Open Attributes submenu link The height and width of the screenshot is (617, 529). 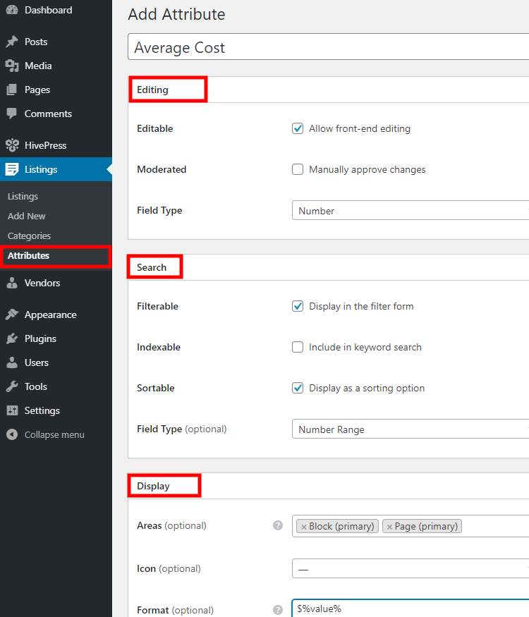[x=28, y=256]
